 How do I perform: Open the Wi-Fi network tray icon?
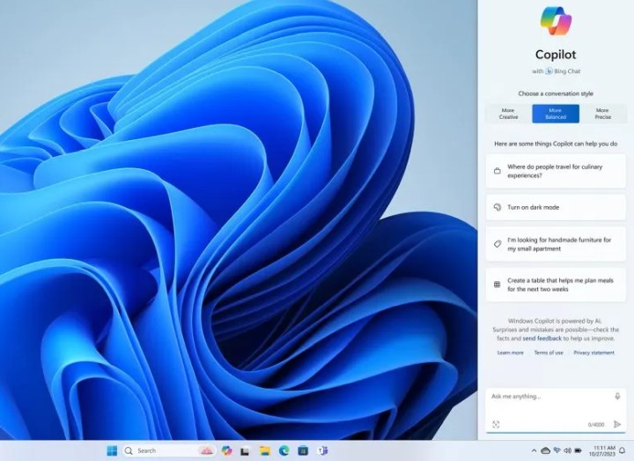click(557, 450)
